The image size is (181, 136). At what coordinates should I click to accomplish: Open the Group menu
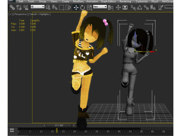coord(42,1)
